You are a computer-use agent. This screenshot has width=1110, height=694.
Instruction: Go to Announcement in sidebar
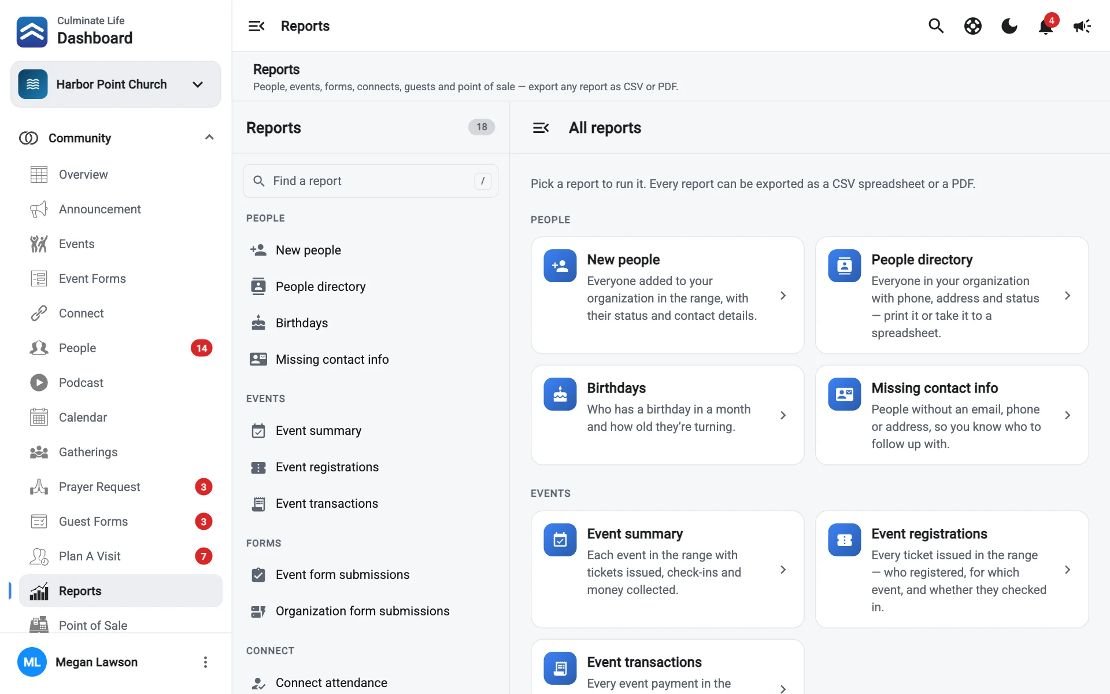coord(120,209)
